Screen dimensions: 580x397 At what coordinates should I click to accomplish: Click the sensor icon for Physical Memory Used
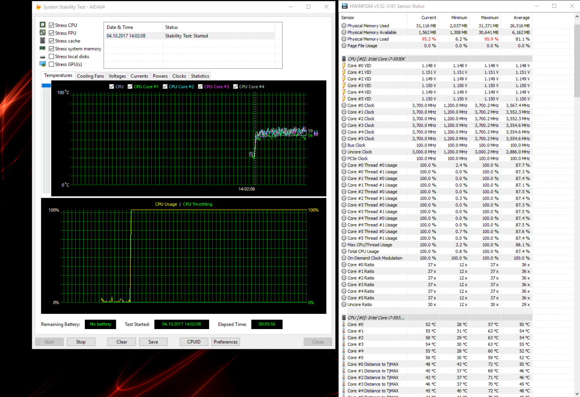(344, 26)
